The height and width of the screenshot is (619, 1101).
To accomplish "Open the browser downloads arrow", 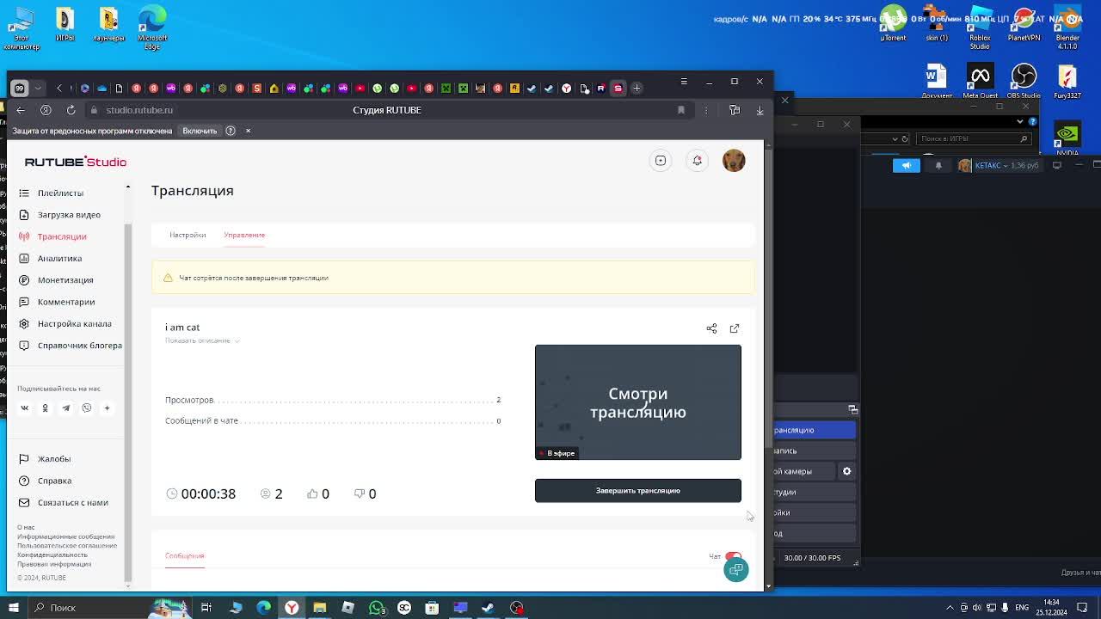I will (x=760, y=110).
